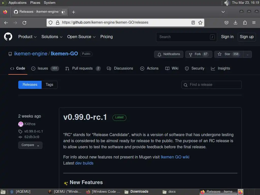Click the magnifier icon in Find a release
Image resolution: width=260 pixels, height=195 pixels.
(186, 85)
